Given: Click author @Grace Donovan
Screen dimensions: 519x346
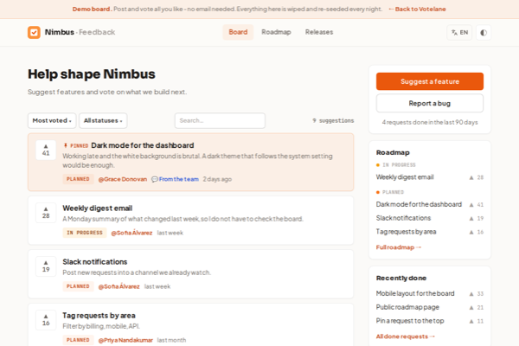Looking at the screenshot, I should 123,179.
